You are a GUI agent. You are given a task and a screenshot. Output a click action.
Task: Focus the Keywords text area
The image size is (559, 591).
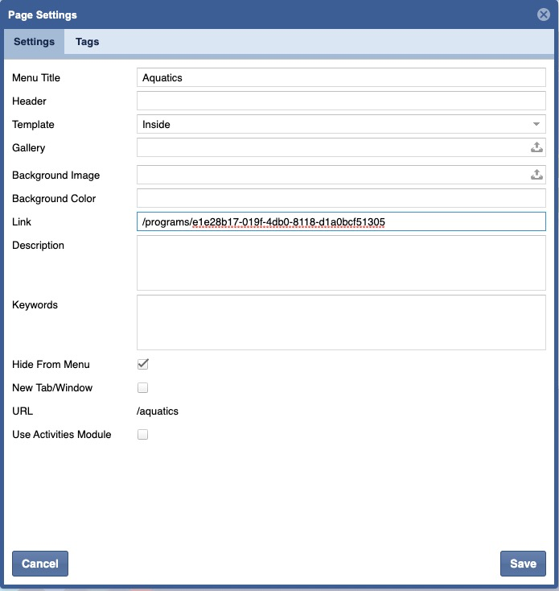(341, 322)
